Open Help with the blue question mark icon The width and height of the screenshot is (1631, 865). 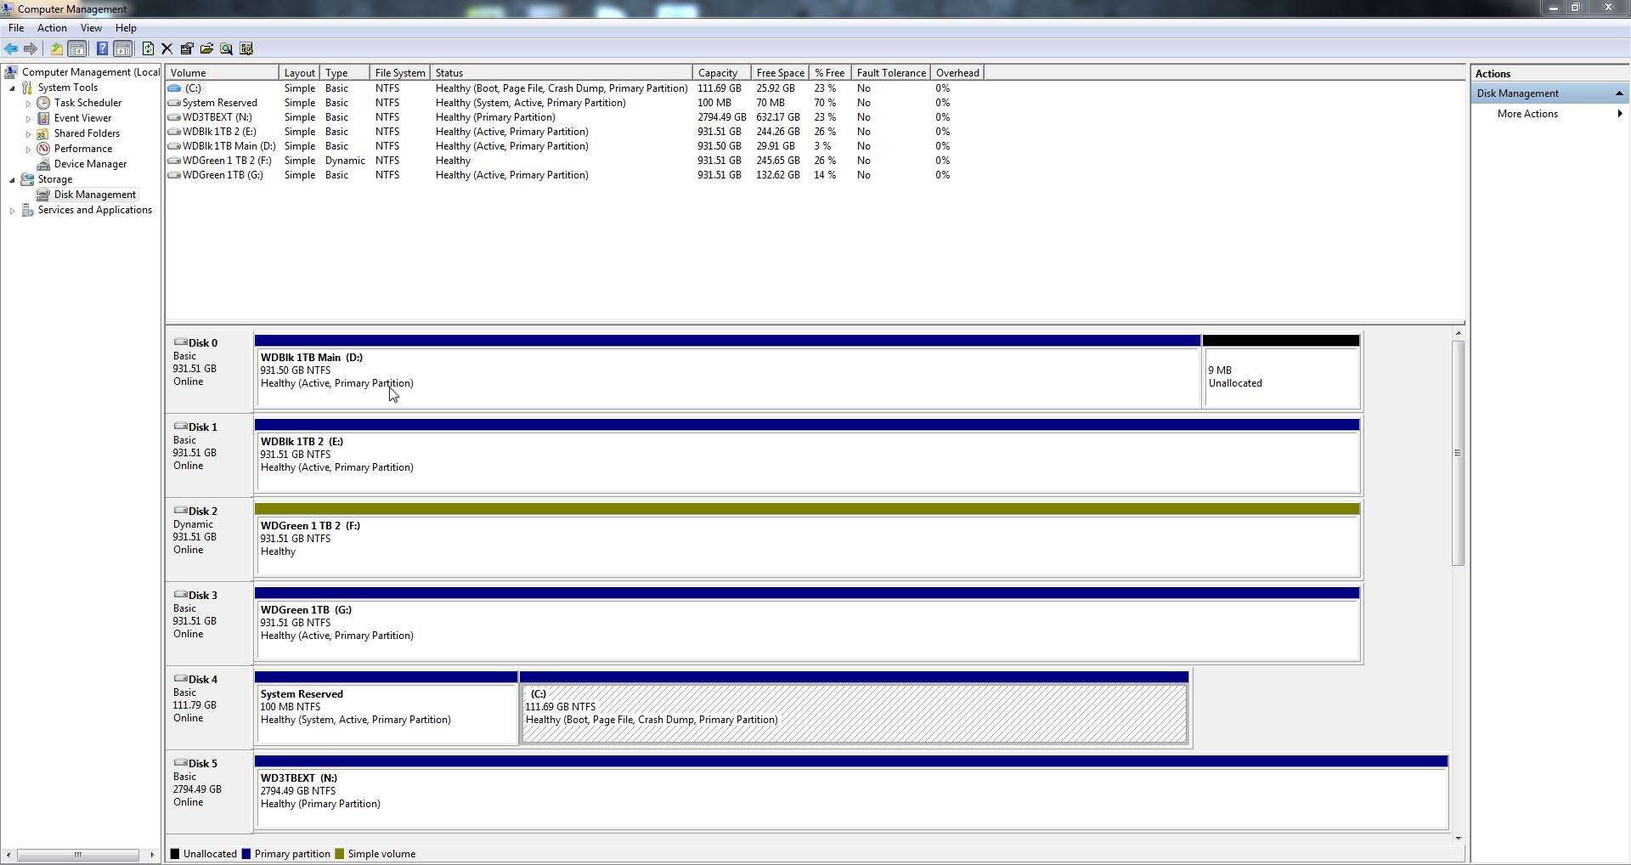pyautogui.click(x=102, y=48)
